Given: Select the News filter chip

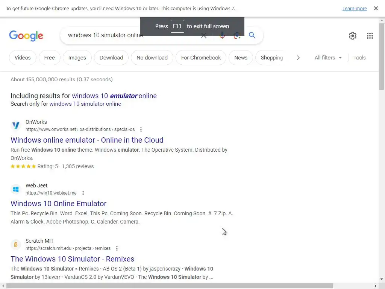Looking at the screenshot, I should click(x=241, y=58).
